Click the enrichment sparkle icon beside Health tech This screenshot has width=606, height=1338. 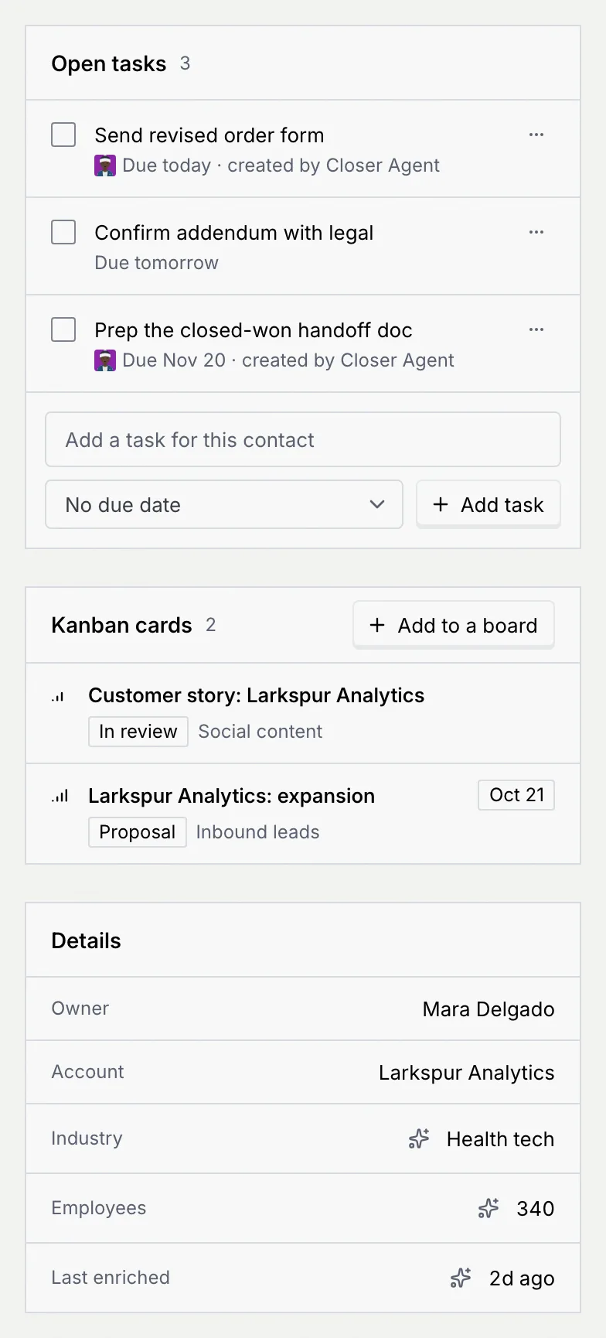(x=419, y=1138)
